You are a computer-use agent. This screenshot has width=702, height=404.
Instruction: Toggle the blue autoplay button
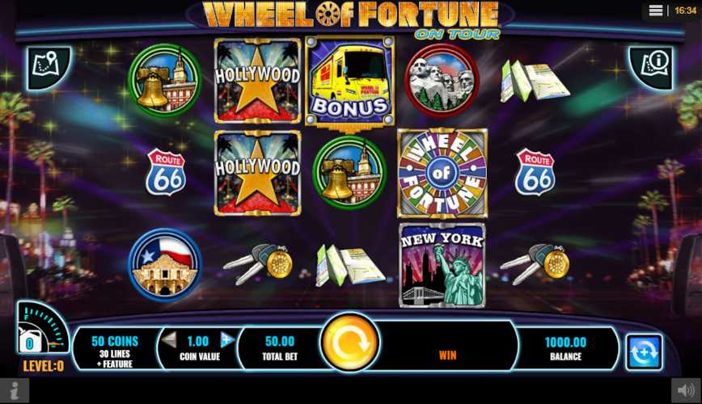644,352
